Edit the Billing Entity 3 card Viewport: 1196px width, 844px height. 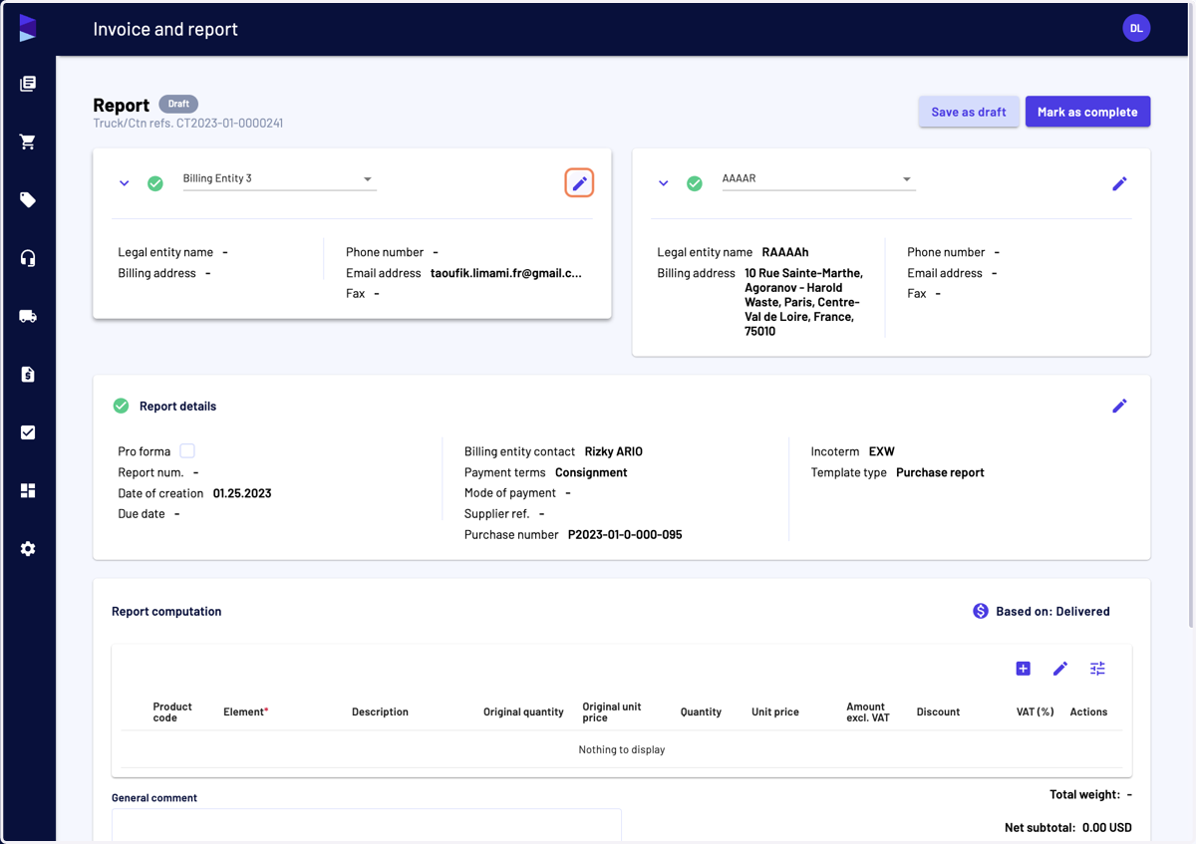pyautogui.click(x=580, y=183)
